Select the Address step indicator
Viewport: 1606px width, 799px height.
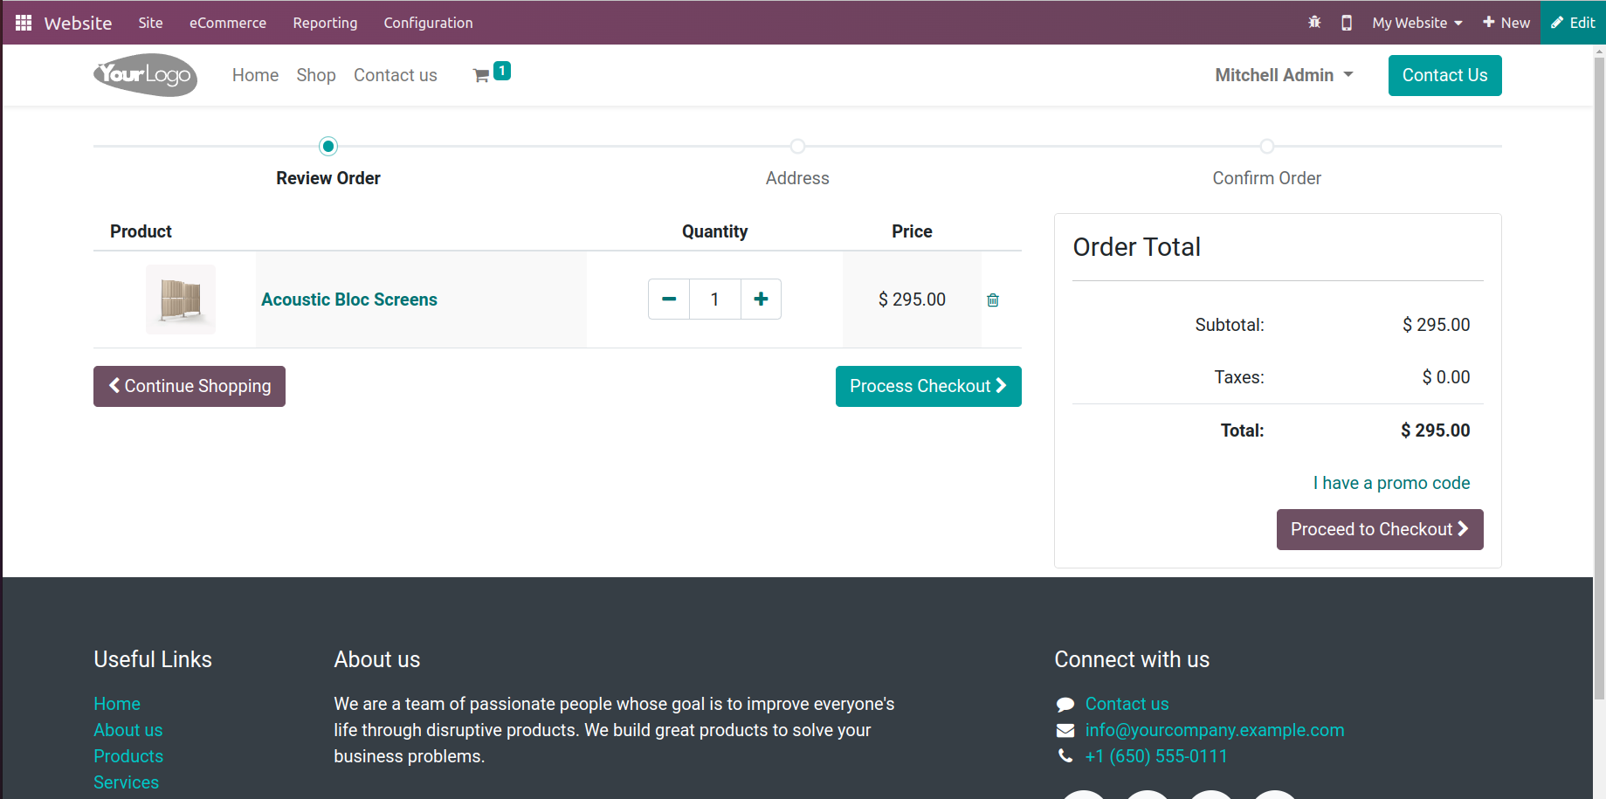pyautogui.click(x=797, y=147)
